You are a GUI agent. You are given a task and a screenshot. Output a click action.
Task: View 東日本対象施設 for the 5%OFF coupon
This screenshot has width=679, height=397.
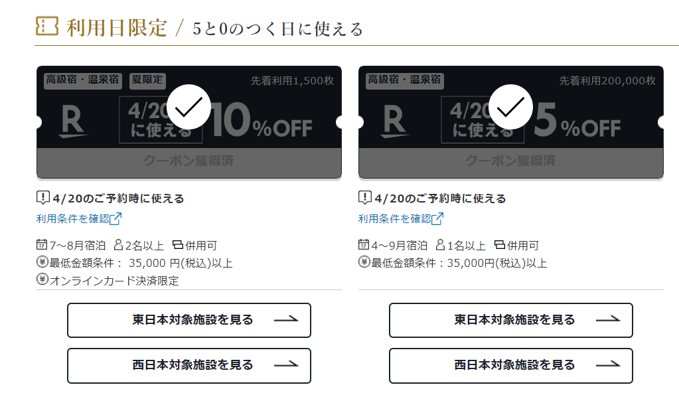click(x=510, y=321)
